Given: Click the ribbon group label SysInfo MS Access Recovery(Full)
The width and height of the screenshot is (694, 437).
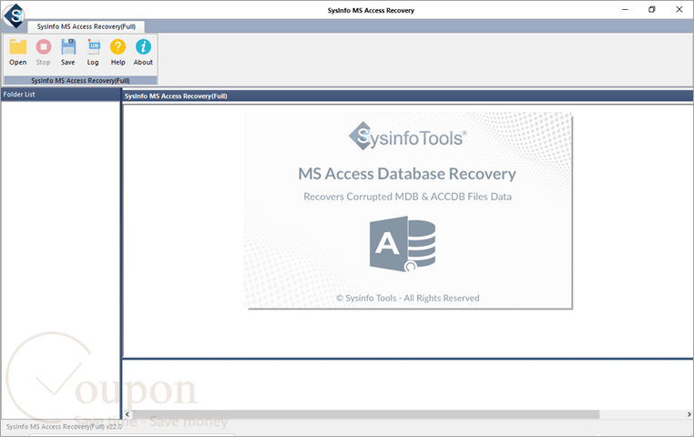Looking at the screenshot, I should tap(80, 80).
